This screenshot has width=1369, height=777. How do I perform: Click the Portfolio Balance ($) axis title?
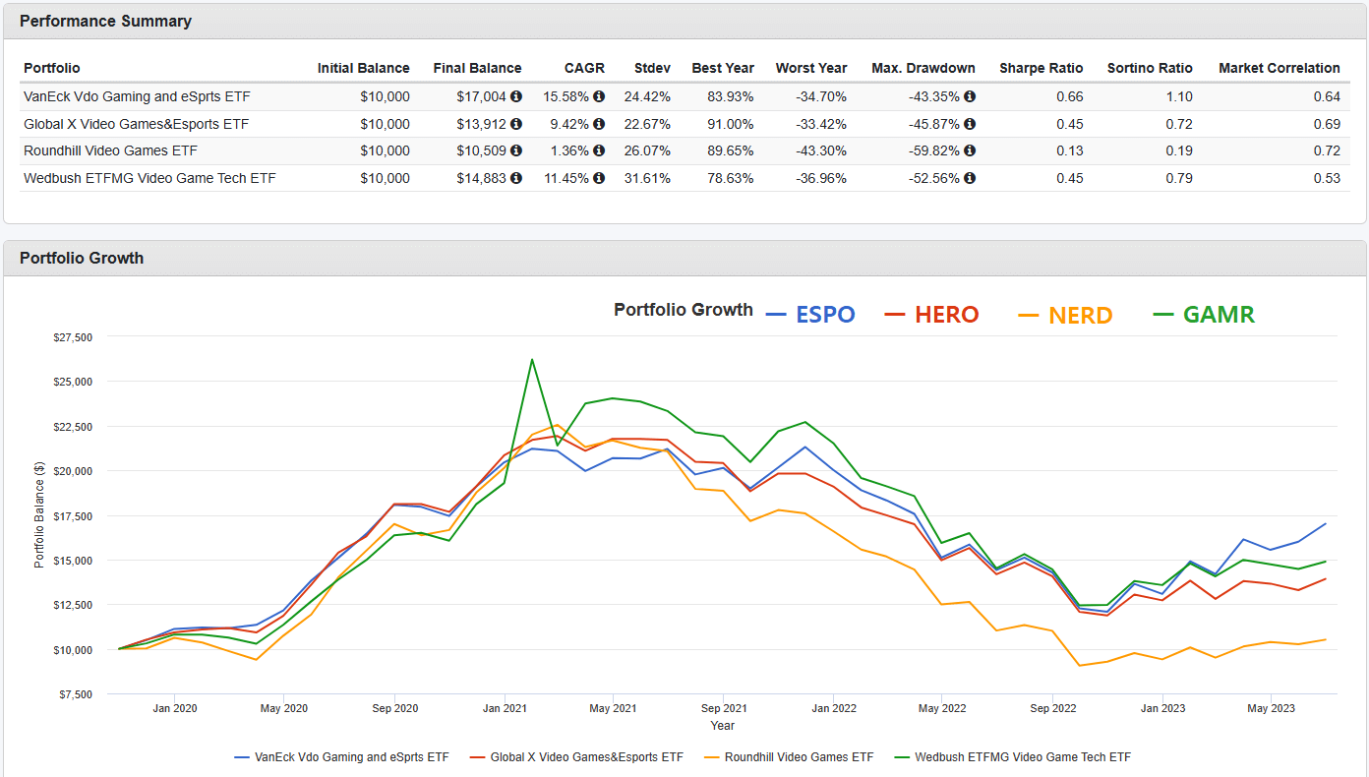39,515
